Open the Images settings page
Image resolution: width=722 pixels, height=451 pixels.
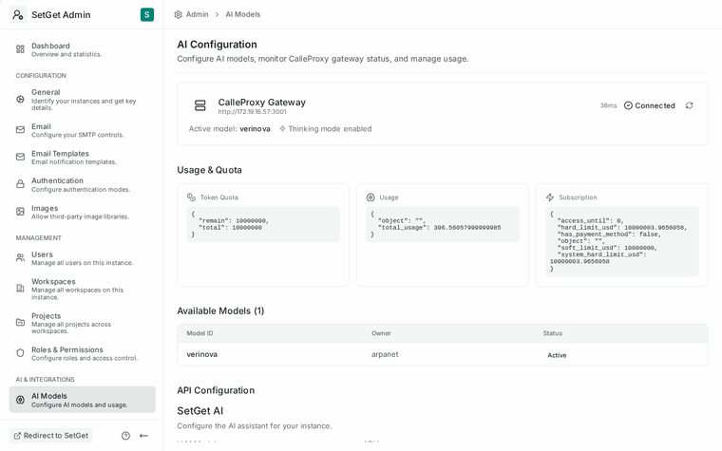click(82, 212)
